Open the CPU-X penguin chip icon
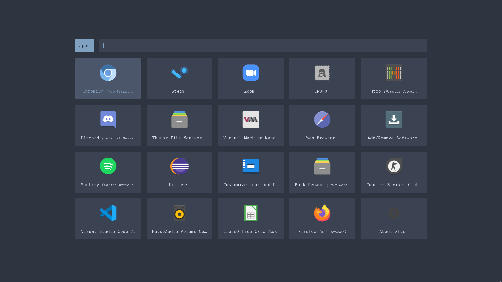The height and width of the screenshot is (282, 502). [322, 73]
